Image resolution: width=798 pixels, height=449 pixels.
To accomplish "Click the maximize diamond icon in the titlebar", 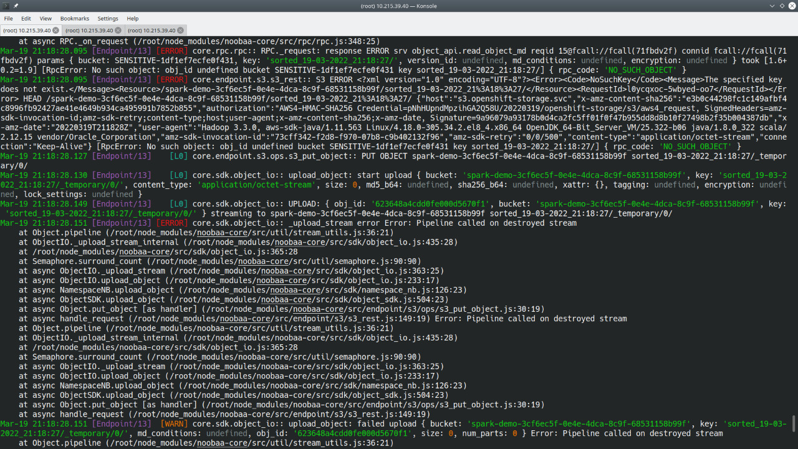I will pos(782,6).
